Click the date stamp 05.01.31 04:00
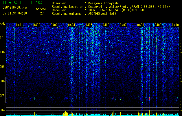This screenshot has width=182, height=116. pos(15,13)
